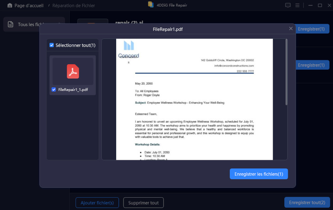The image size is (333, 210).
Task: Maximize the 4DDiG File Repair window
Action: (320, 5)
